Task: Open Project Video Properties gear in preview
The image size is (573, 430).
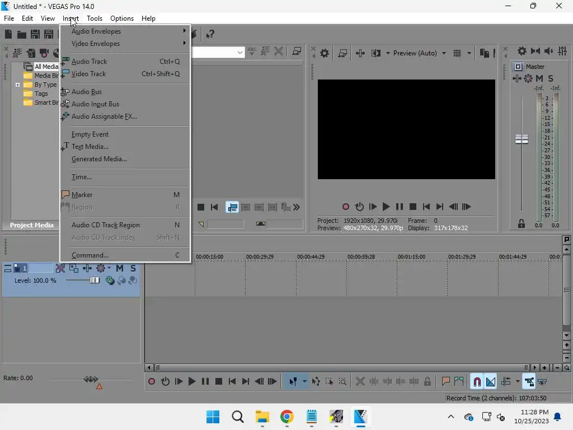Action: [x=324, y=53]
